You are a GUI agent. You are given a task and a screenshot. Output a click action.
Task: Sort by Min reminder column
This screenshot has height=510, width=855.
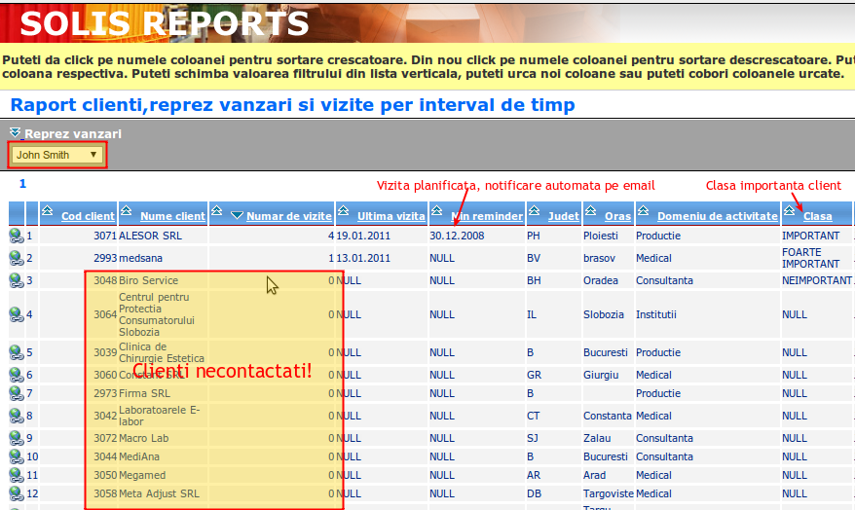point(487,216)
